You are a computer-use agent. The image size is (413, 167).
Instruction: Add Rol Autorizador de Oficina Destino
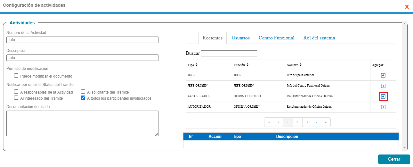point(383,96)
